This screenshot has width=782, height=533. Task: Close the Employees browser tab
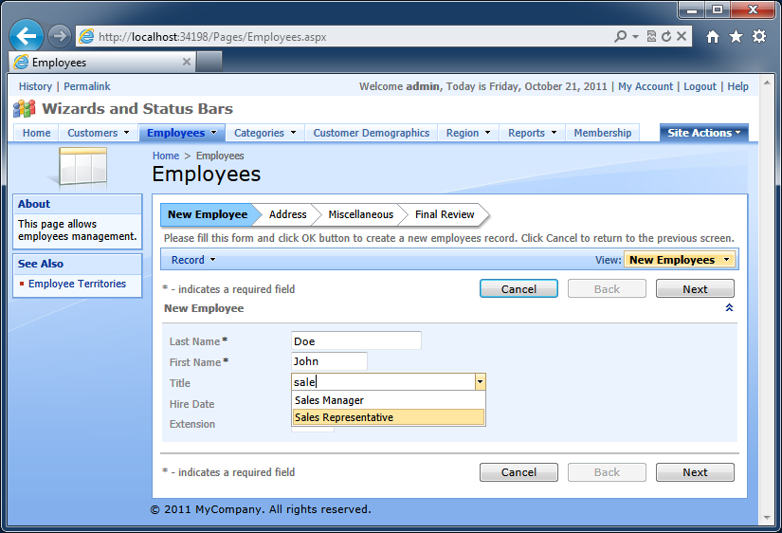[187, 62]
